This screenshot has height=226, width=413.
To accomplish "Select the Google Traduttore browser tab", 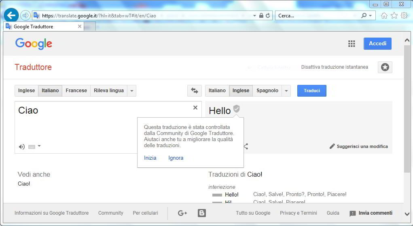I will click(x=43, y=26).
